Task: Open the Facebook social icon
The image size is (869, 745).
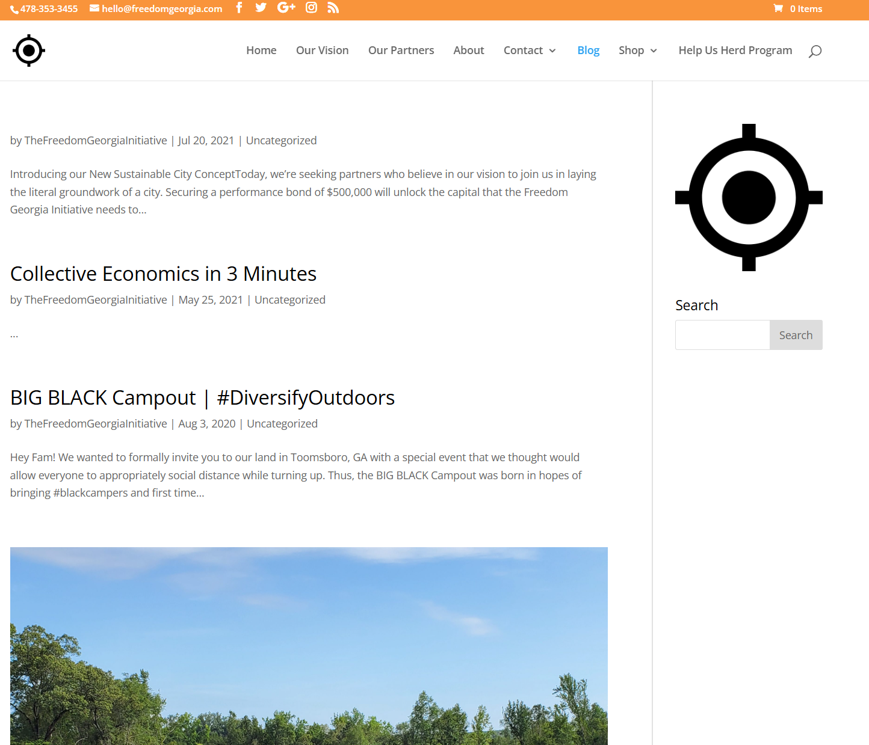Action: (x=239, y=8)
